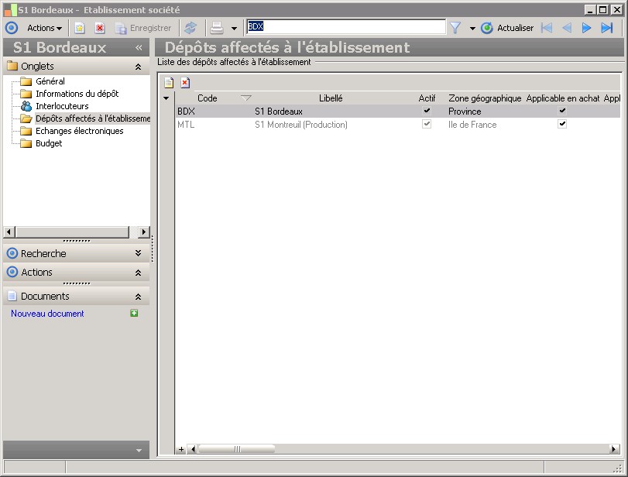
Task: Click the Interlocuteurs people icon
Action: click(x=26, y=106)
